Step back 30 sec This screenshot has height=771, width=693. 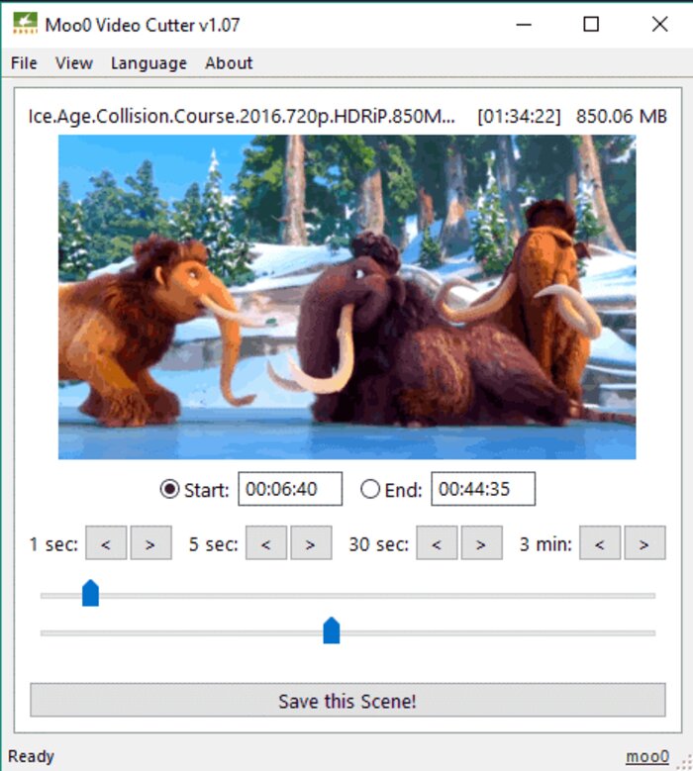point(437,542)
